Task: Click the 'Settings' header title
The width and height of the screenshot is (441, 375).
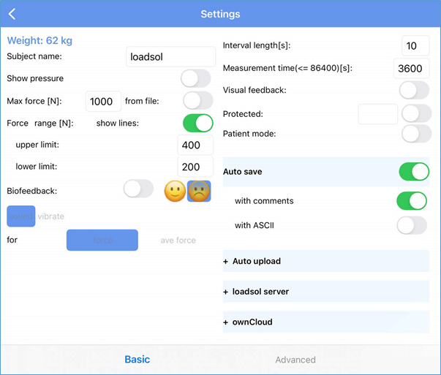Action: 221,14
